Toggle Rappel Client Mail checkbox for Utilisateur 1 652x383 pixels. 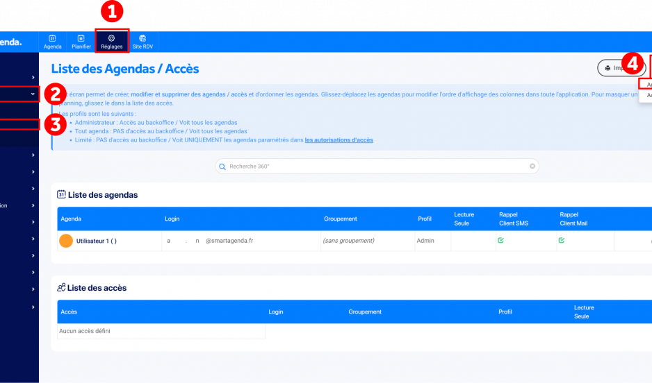(x=561, y=241)
